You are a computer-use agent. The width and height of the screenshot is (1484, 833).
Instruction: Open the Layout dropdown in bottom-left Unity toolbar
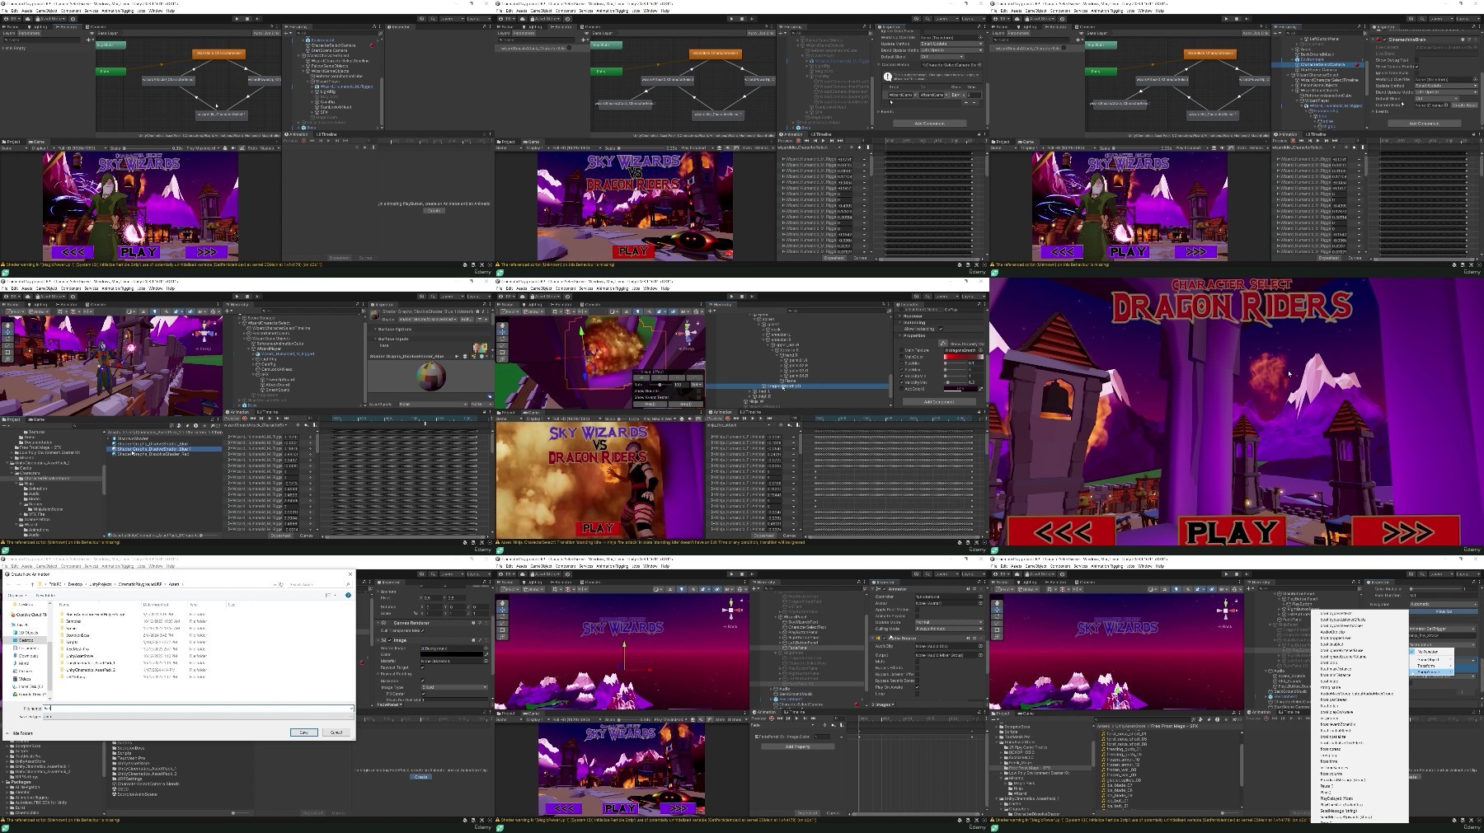479,574
